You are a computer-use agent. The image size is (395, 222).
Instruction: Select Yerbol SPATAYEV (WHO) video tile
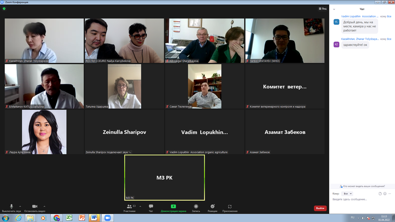click(x=285, y=41)
